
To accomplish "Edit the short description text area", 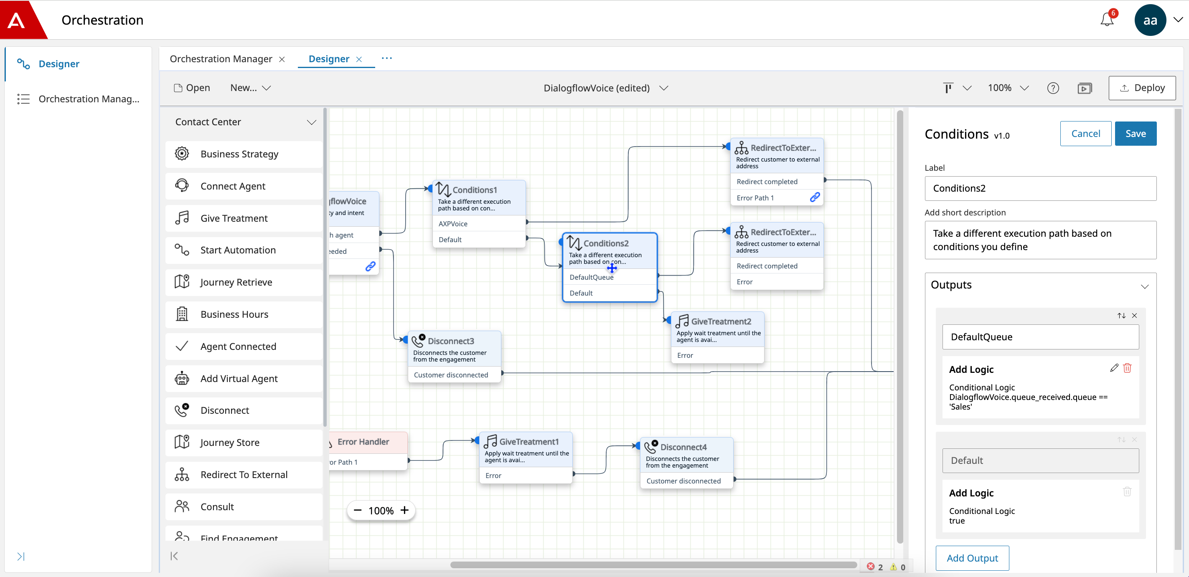I will pyautogui.click(x=1040, y=240).
